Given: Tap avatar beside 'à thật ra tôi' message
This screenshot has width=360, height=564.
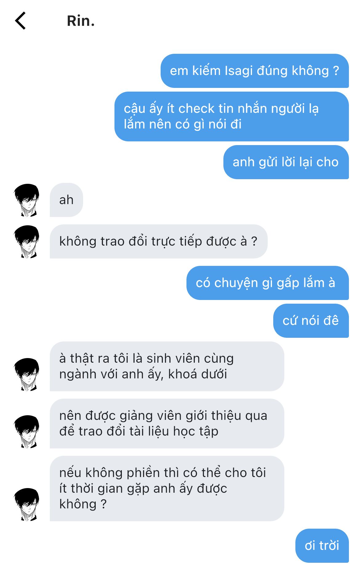Looking at the screenshot, I should [x=27, y=374].
